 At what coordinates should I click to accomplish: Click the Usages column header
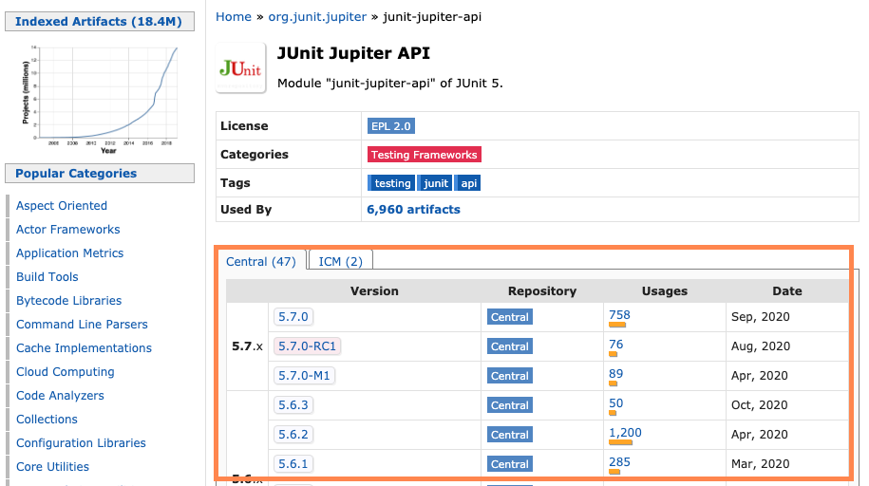[x=665, y=290]
